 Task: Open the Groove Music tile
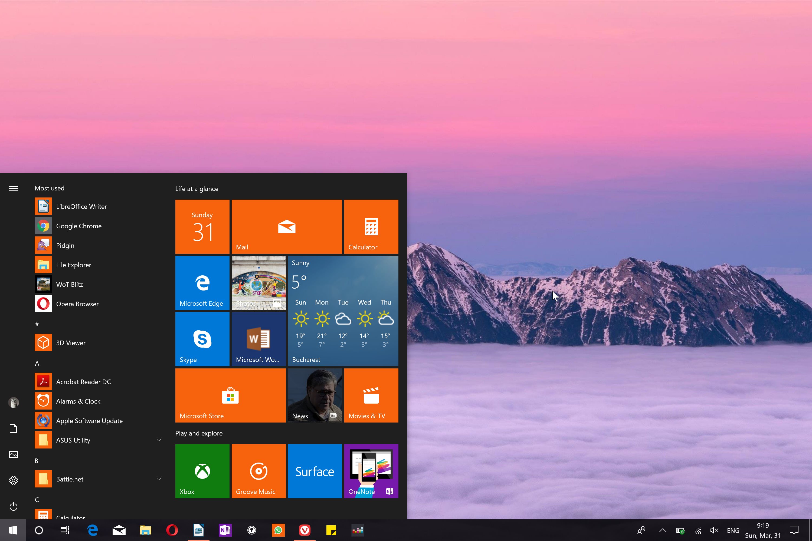(x=258, y=471)
